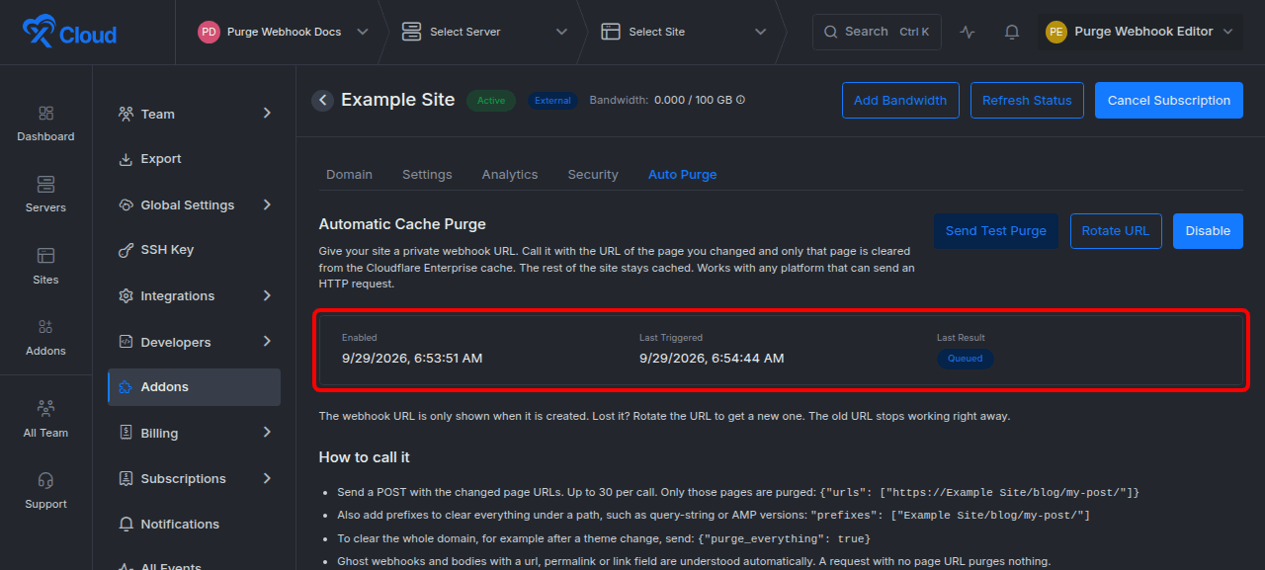
Task: Click the Notifications bell in side menu
Action: tap(126, 524)
